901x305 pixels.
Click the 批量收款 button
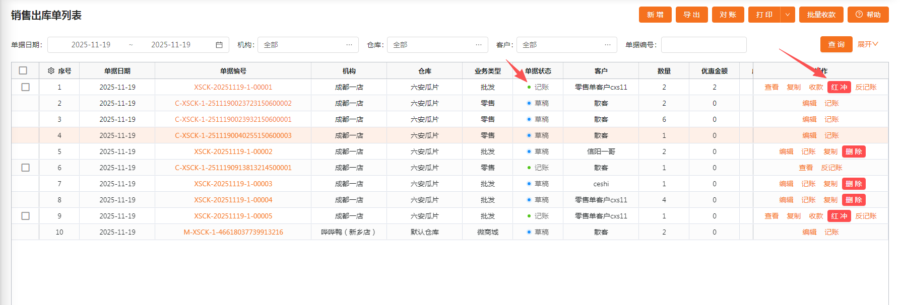pos(821,15)
